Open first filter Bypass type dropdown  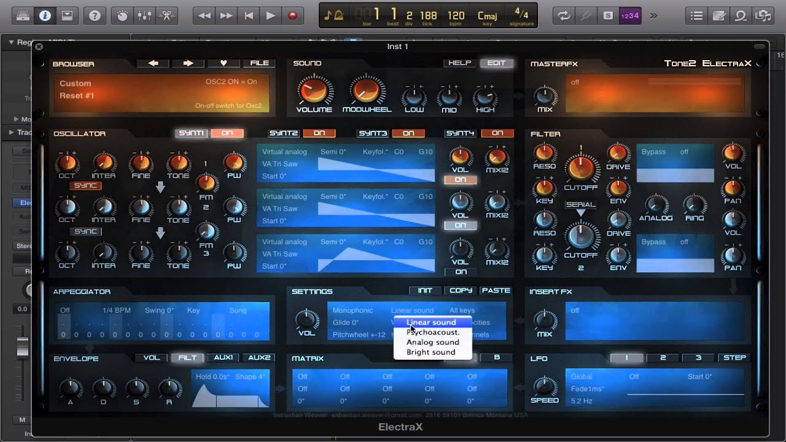pyautogui.click(x=653, y=152)
